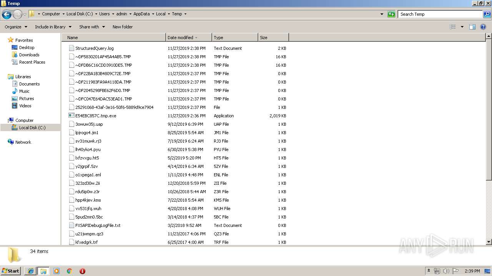Go back with the Back arrow button
Screen dimensions: 492x276
tap(7, 15)
